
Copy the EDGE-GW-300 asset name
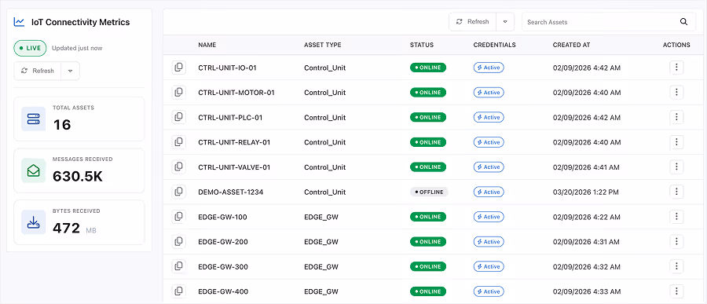click(x=179, y=266)
